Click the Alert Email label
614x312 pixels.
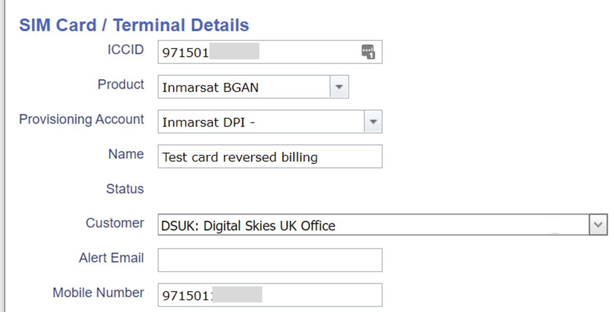point(111,258)
